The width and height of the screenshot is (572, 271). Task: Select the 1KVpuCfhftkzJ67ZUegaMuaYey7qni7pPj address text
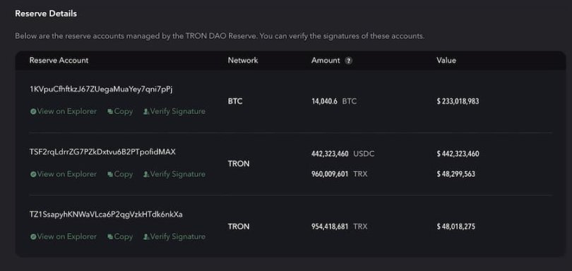point(101,89)
